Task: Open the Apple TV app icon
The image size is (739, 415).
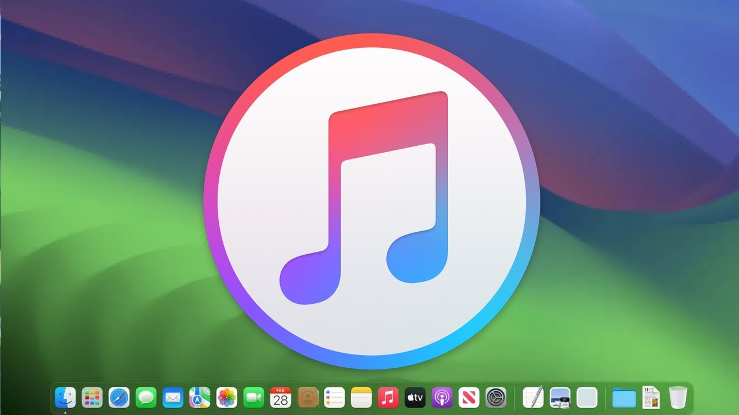Action: pyautogui.click(x=415, y=397)
